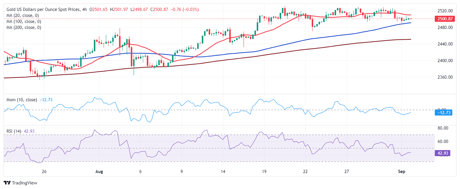Click the 26 date label on time axis
The width and height of the screenshot is (460, 189).
[44, 172]
